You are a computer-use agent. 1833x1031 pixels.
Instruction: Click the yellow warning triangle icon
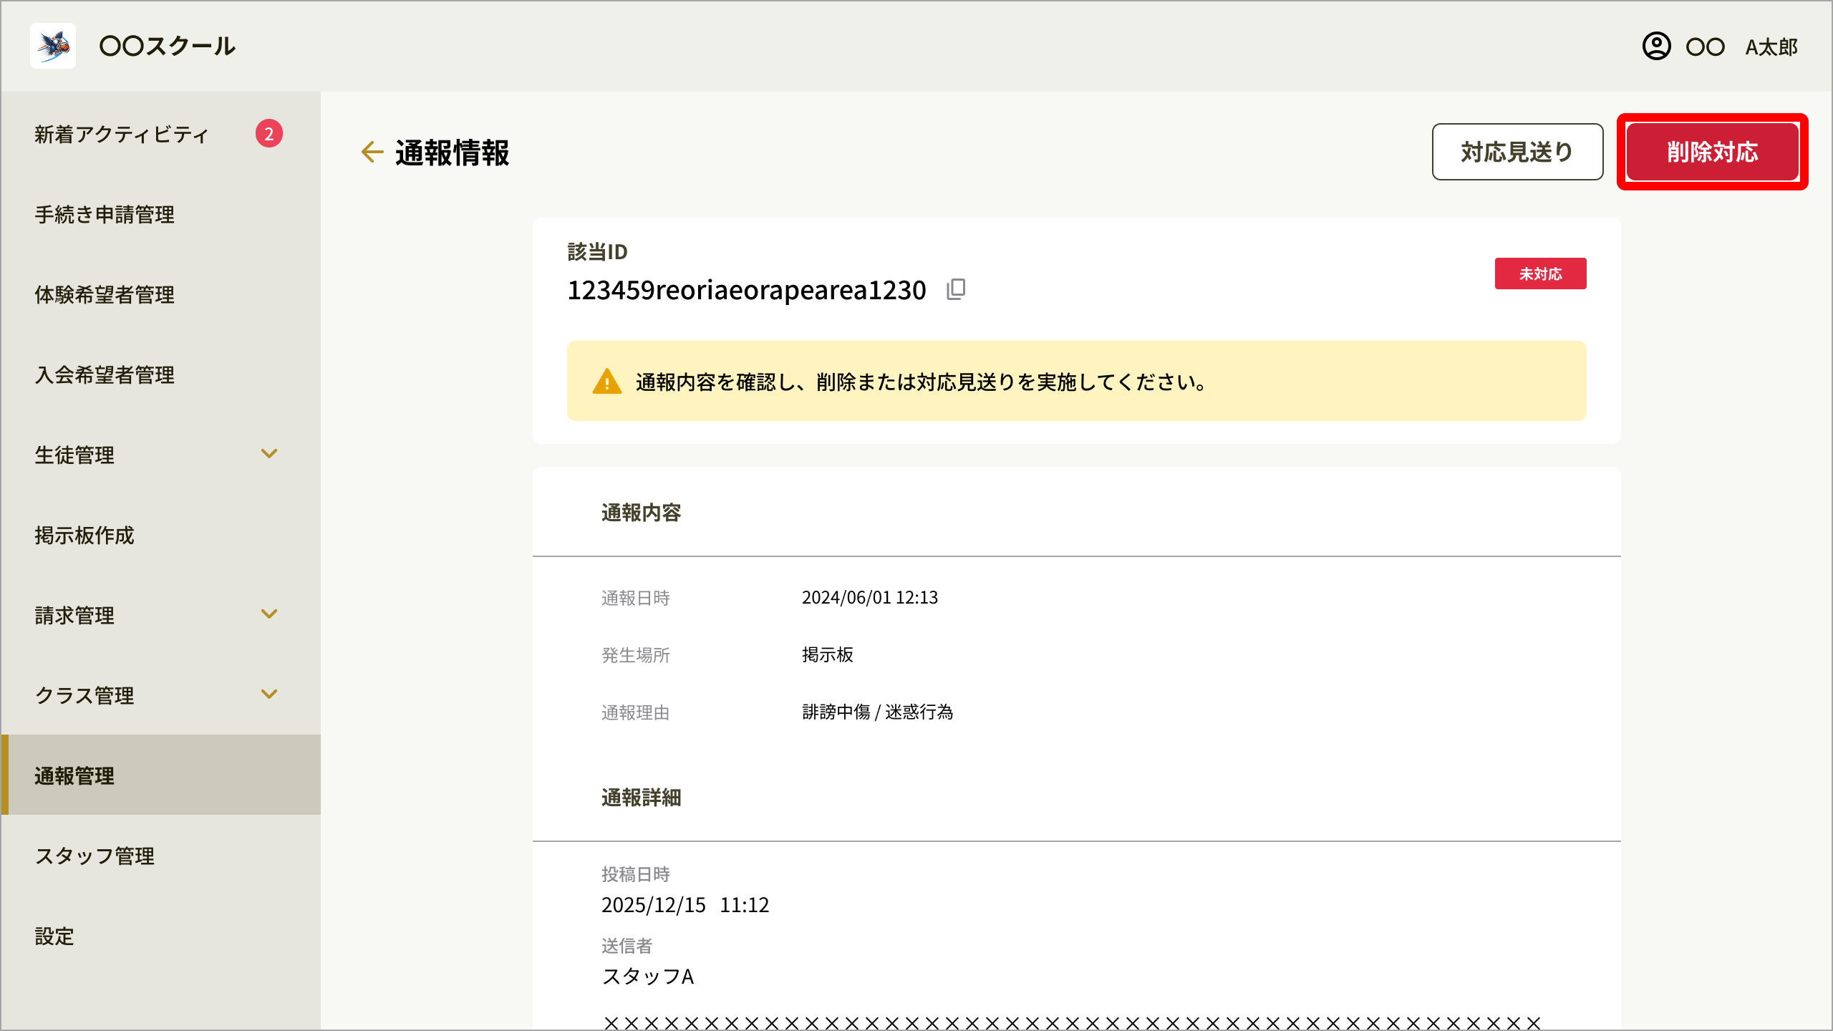click(x=607, y=381)
